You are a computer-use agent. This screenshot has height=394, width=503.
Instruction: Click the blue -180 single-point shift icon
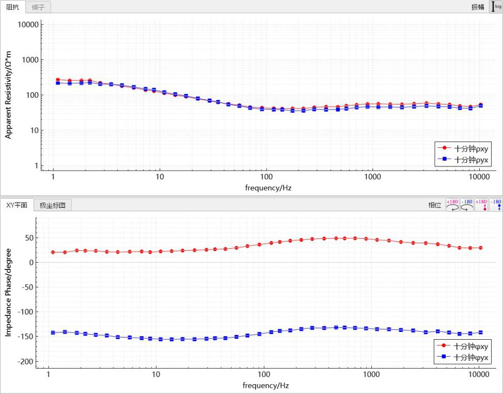point(496,205)
